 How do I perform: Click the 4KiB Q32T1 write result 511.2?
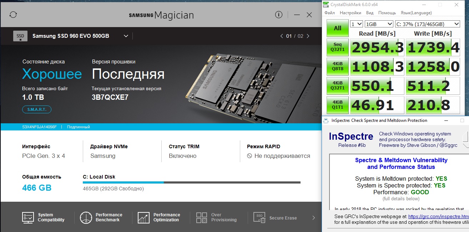pos(433,86)
